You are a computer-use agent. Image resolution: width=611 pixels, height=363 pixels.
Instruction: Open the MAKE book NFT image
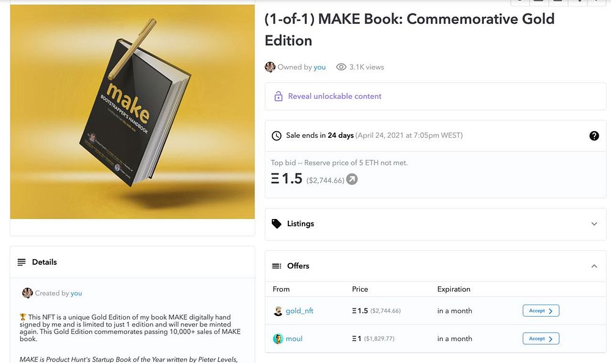(x=132, y=112)
